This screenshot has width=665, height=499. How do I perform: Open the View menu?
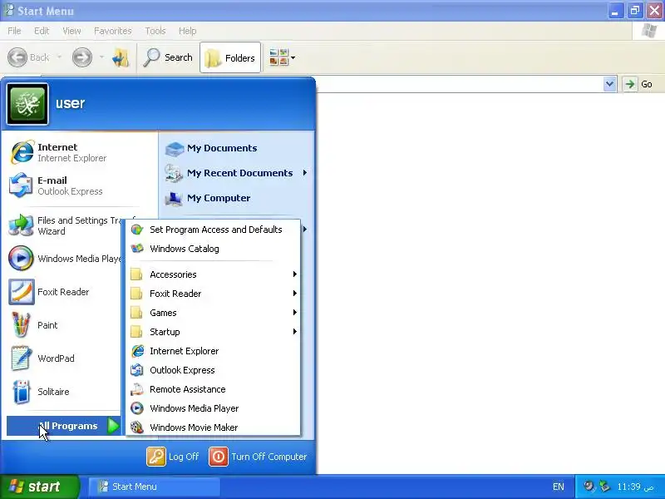pyautogui.click(x=71, y=31)
